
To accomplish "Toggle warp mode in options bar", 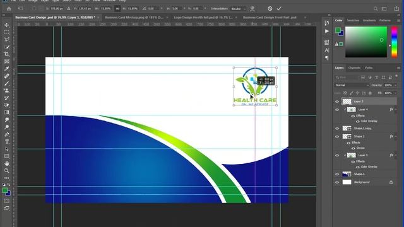I will pyautogui.click(x=252, y=9).
